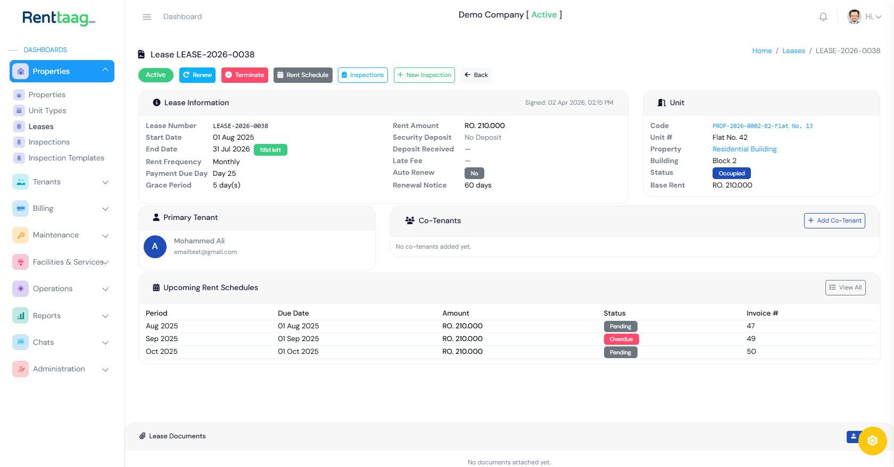
Task: Click the Add Co-Tenant button
Action: tap(834, 220)
